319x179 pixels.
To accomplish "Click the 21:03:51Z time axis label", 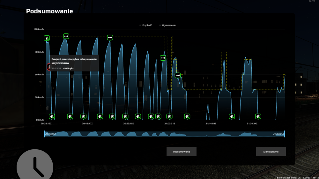I will [169, 123].
